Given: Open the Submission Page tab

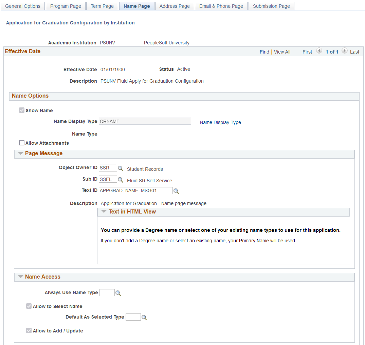Looking at the screenshot, I should 271,6.
